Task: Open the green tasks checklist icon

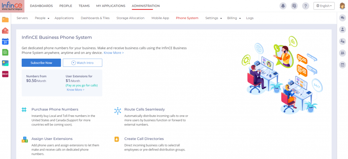Action: [x=5, y=52]
